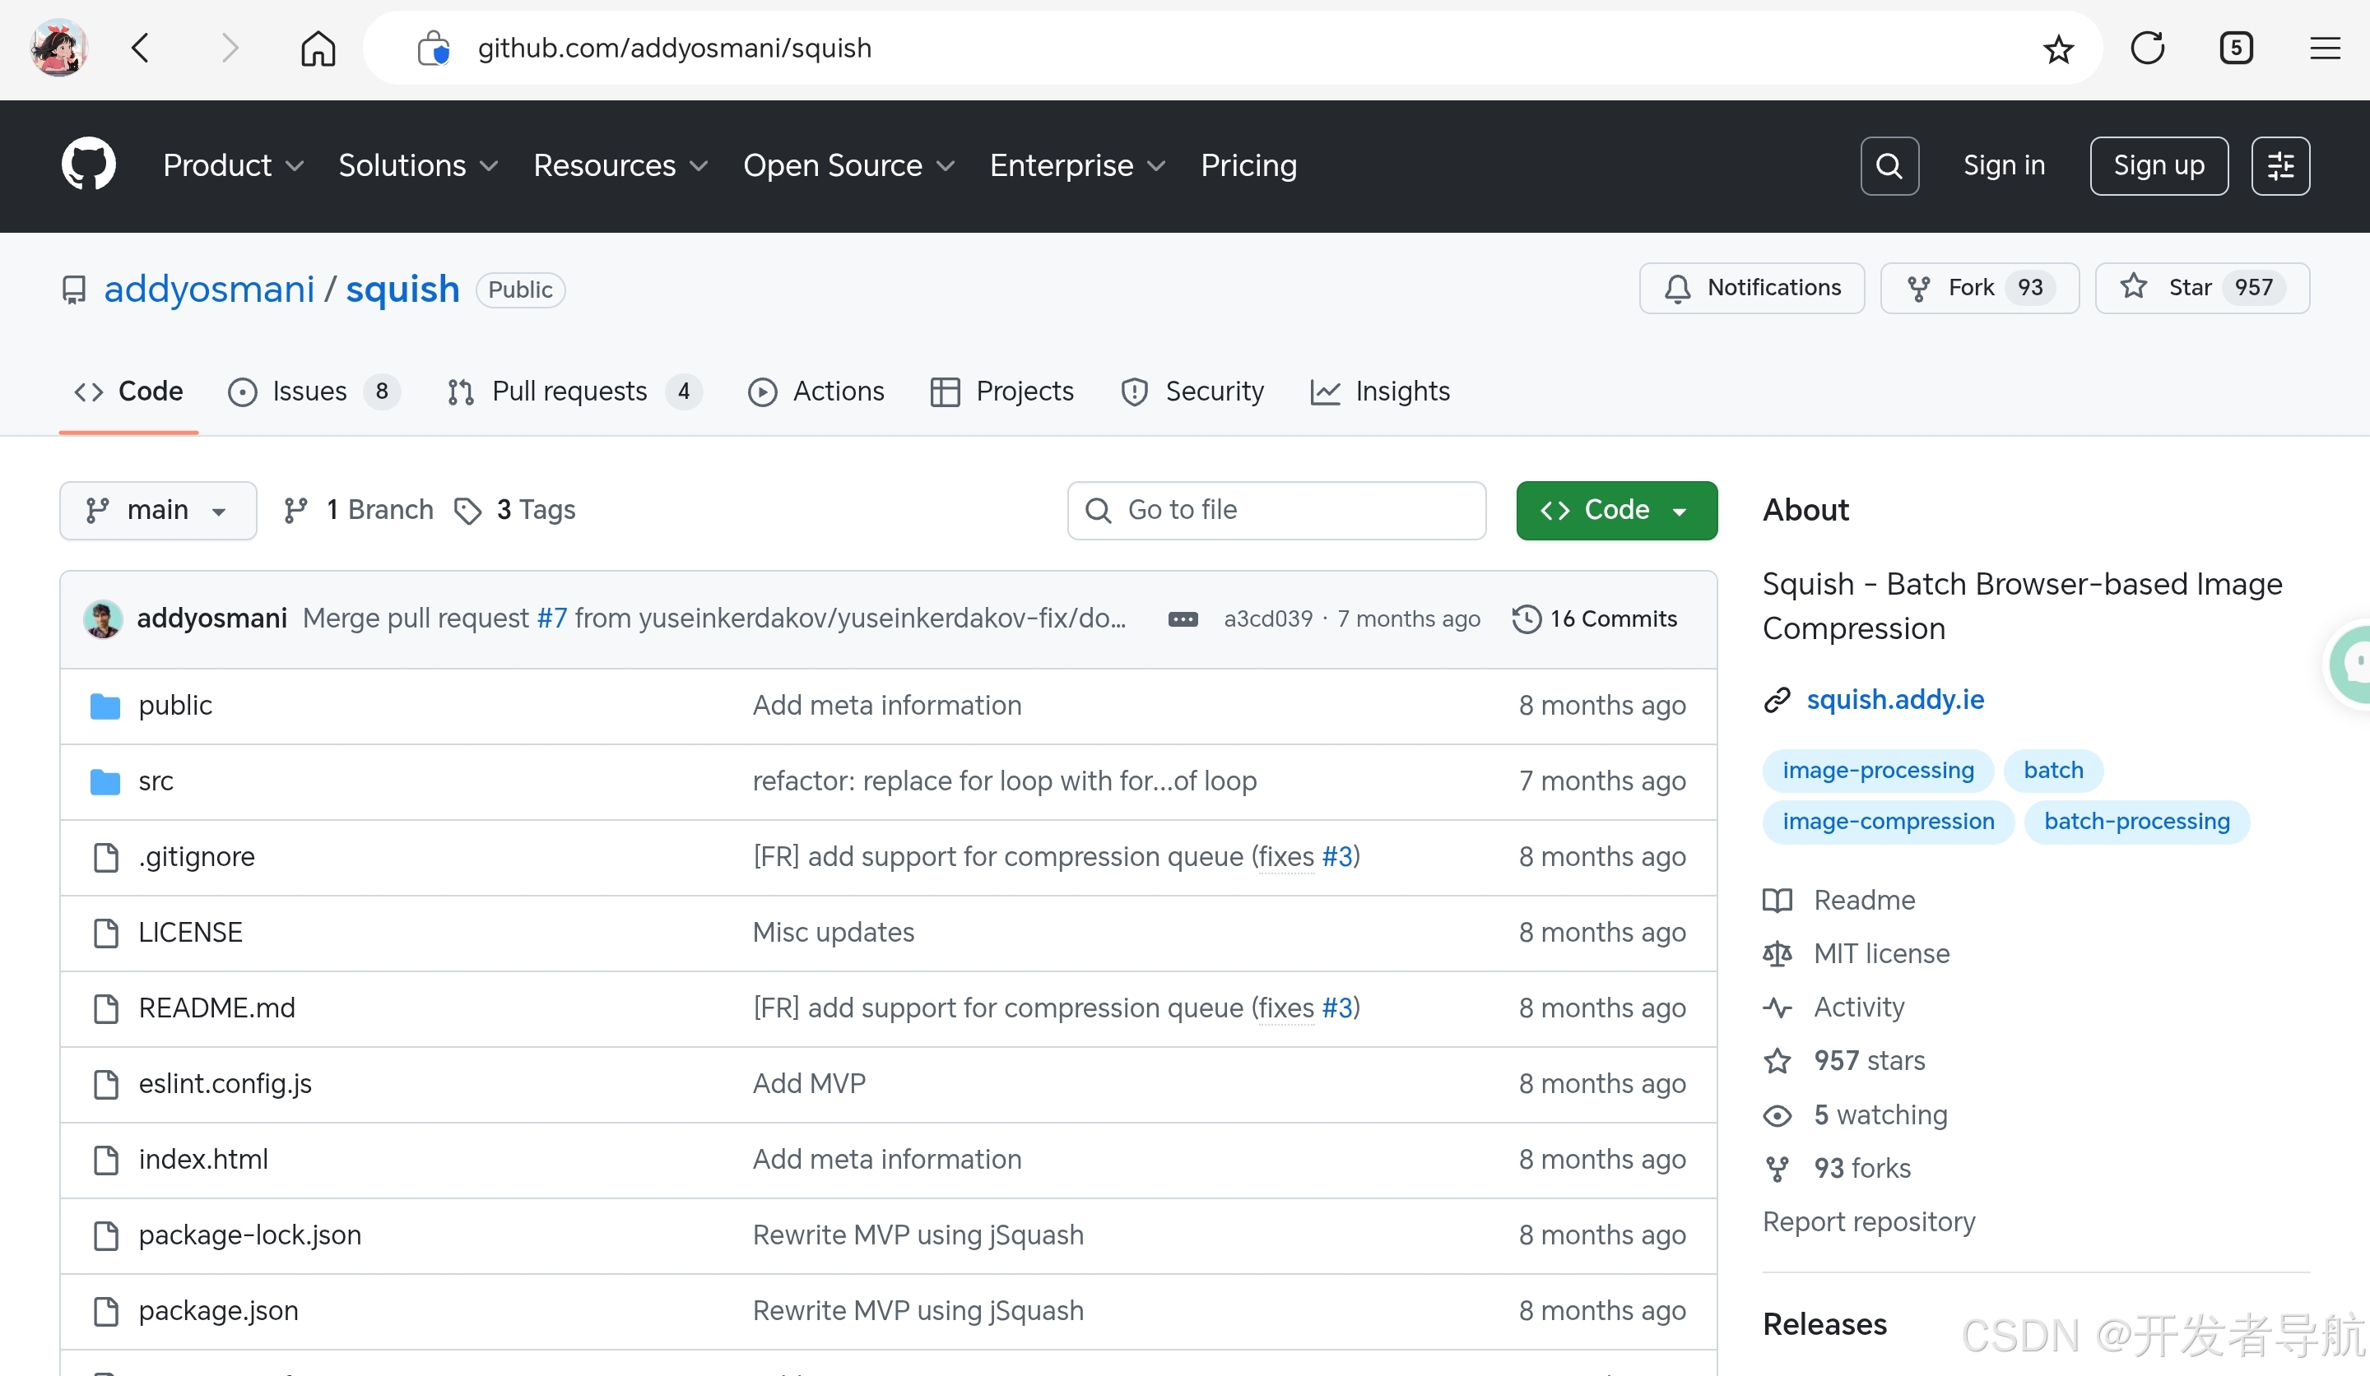Open the appearance settings sliders icon
Viewport: 2370px width, 1376px height.
2279,165
